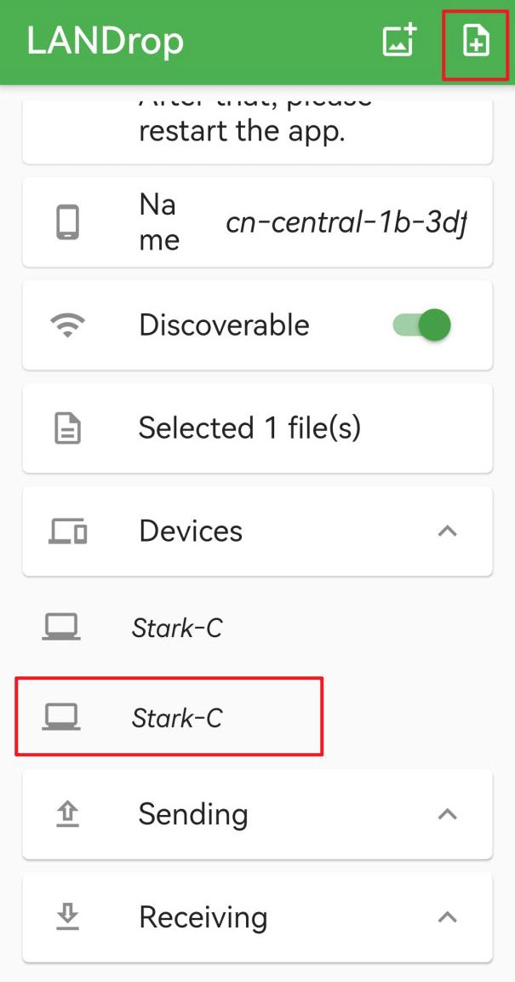Viewport: 515px width, 982px height.
Task: Click the LANDrop app title
Action: click(106, 41)
